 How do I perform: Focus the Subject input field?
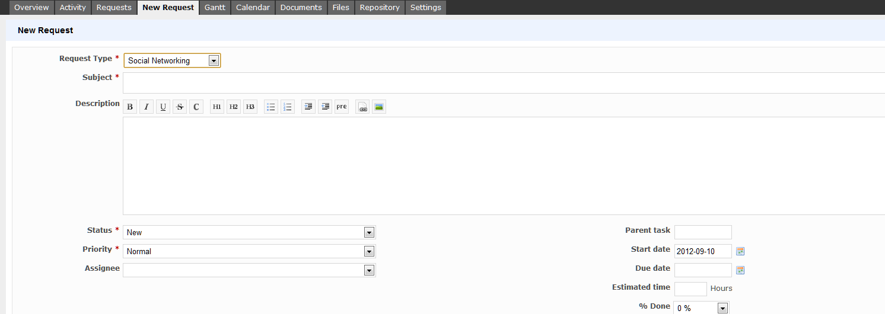pos(504,83)
